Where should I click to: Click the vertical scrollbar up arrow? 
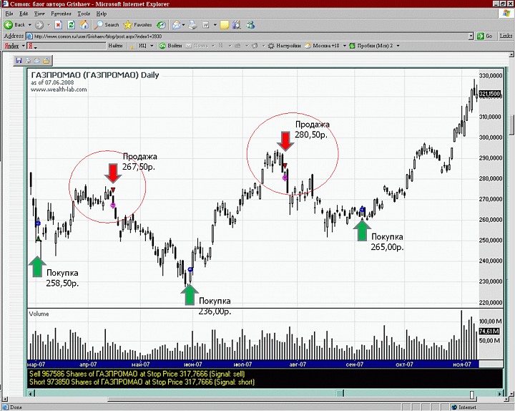tap(511, 54)
